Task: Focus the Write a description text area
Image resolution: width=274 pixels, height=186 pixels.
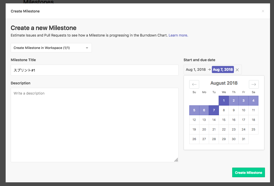Action: [x=95, y=125]
